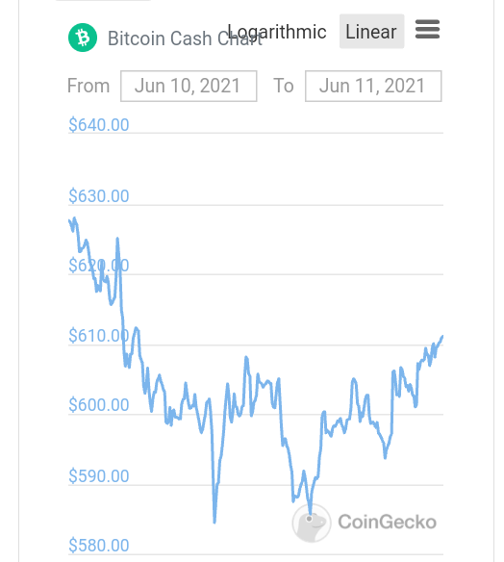
Task: Click the $610.00 axis label
Action: (99, 336)
